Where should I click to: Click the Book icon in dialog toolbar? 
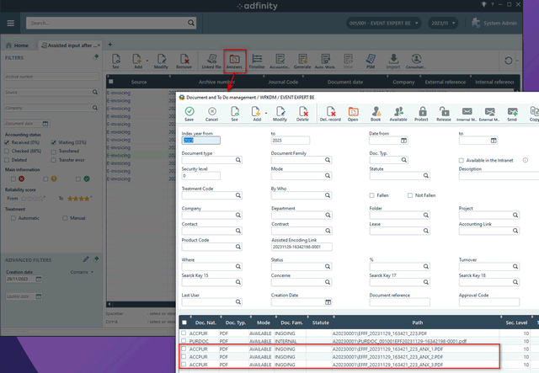pos(376,115)
